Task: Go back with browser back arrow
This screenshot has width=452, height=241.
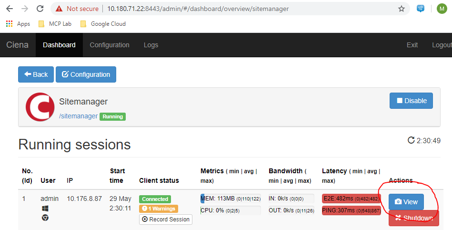Action: tap(10, 9)
